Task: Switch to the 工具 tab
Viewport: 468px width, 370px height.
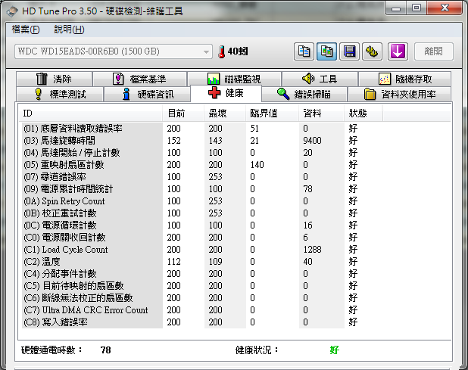Action: [320, 79]
